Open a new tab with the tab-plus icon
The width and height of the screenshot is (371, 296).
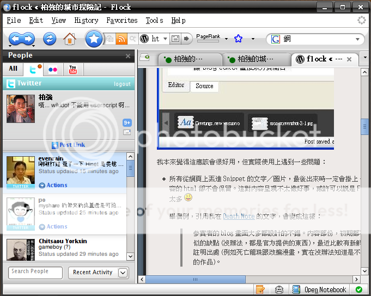point(144,57)
